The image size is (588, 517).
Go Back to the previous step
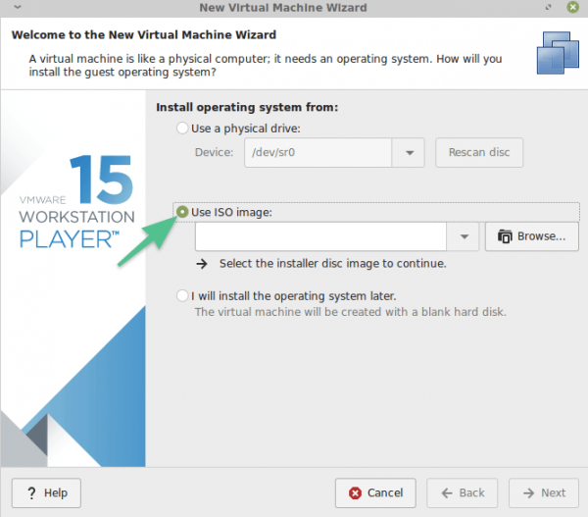pos(462,492)
